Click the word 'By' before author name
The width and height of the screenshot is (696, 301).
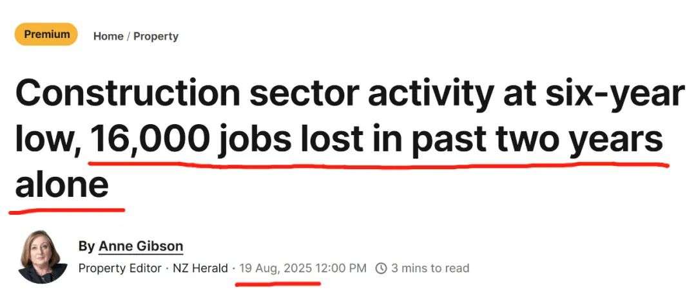pos(86,246)
